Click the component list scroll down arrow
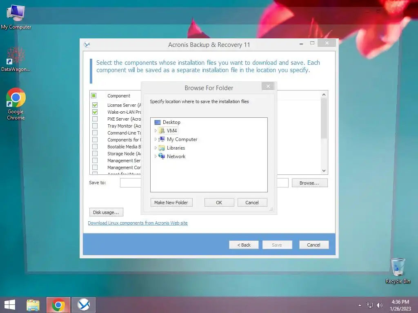This screenshot has height=313, width=418. (x=324, y=171)
